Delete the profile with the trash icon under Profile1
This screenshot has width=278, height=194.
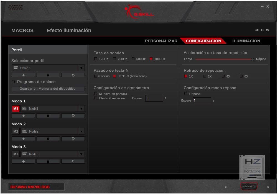tap(48, 75)
